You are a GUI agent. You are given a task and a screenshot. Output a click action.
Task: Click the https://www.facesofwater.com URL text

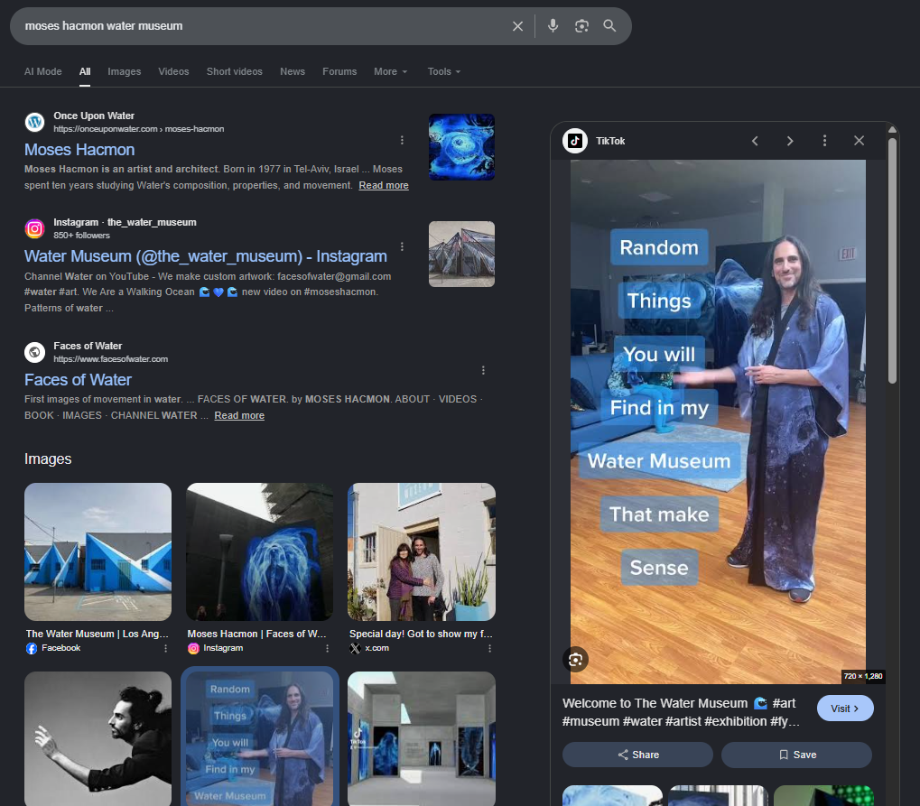[x=111, y=359]
